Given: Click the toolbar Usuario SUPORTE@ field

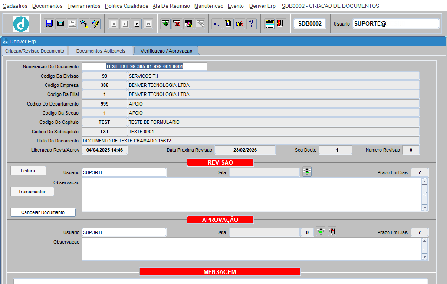Looking at the screenshot, I should tap(396, 23).
